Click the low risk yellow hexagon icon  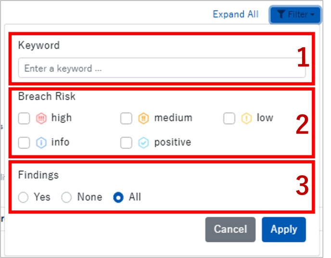point(247,118)
